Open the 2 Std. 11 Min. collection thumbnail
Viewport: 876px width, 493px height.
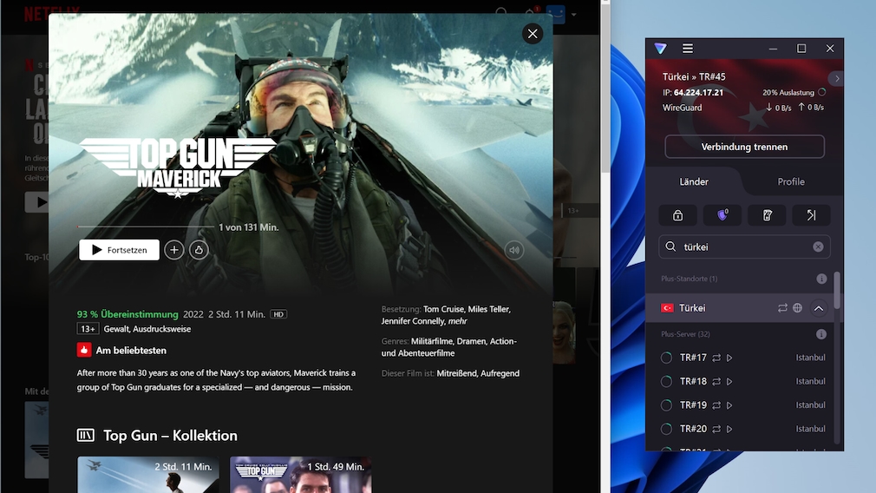[148, 475]
